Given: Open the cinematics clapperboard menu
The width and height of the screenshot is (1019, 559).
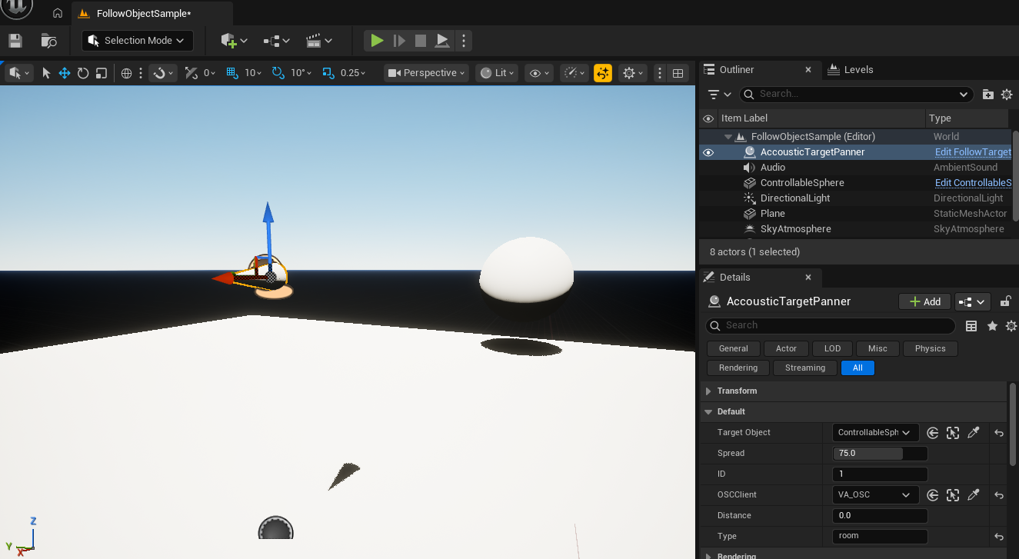Looking at the screenshot, I should (318, 41).
